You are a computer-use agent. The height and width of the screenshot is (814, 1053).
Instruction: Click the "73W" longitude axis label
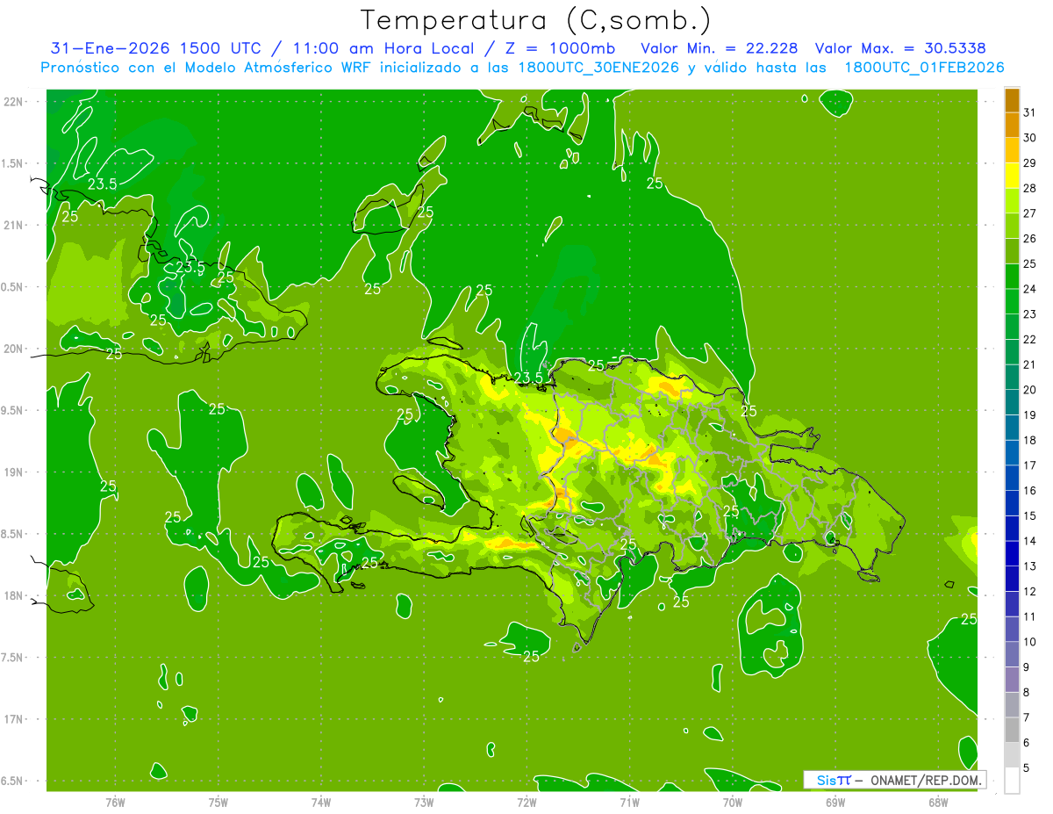click(423, 803)
